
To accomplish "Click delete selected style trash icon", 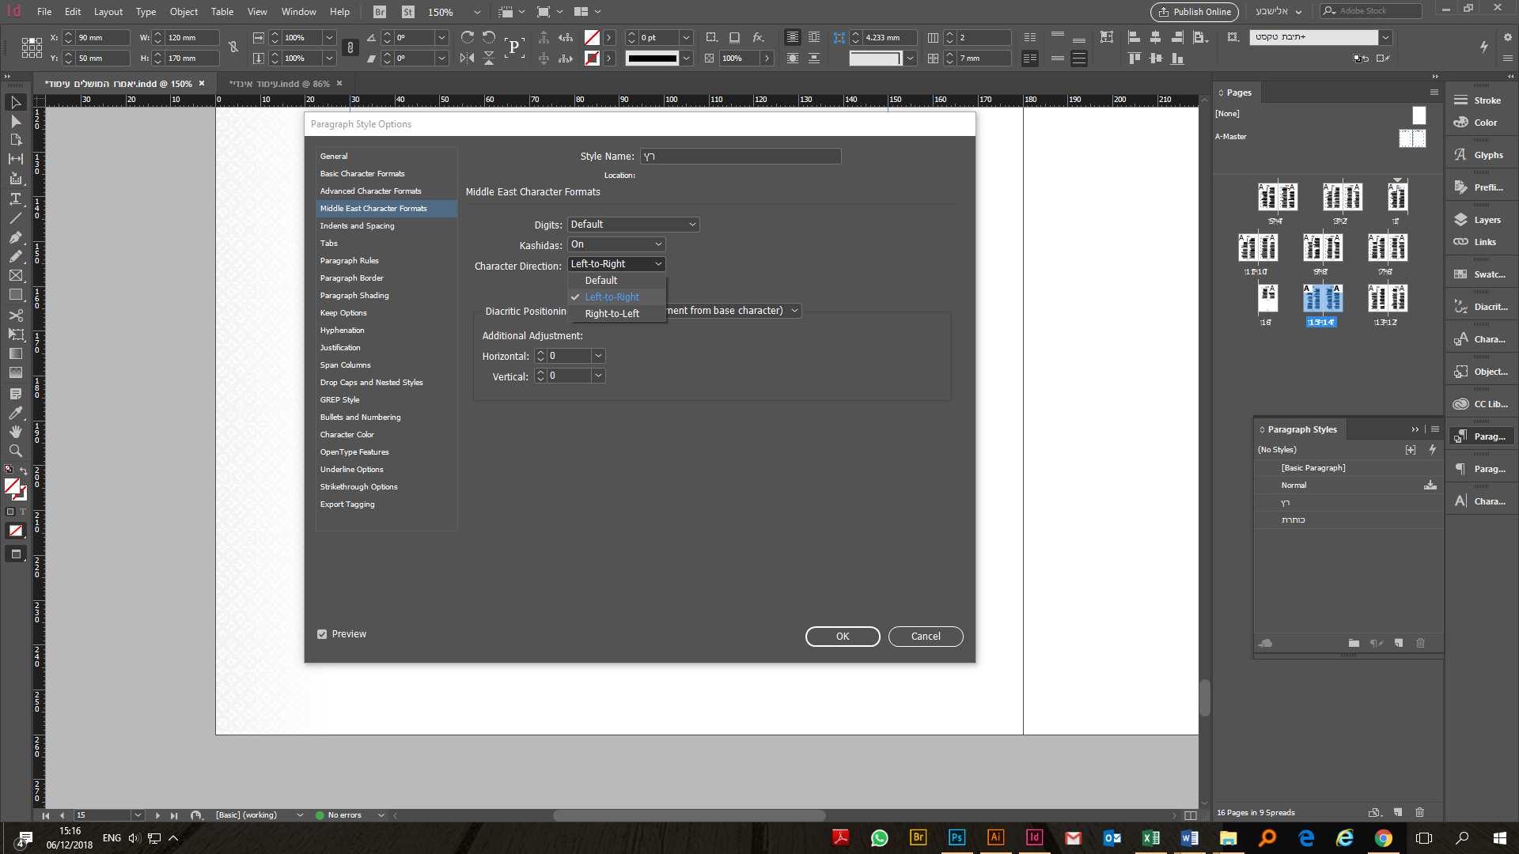I will [x=1420, y=643].
